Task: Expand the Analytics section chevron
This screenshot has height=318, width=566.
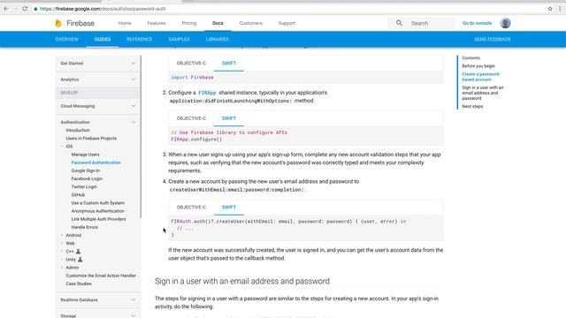Action: point(134,79)
